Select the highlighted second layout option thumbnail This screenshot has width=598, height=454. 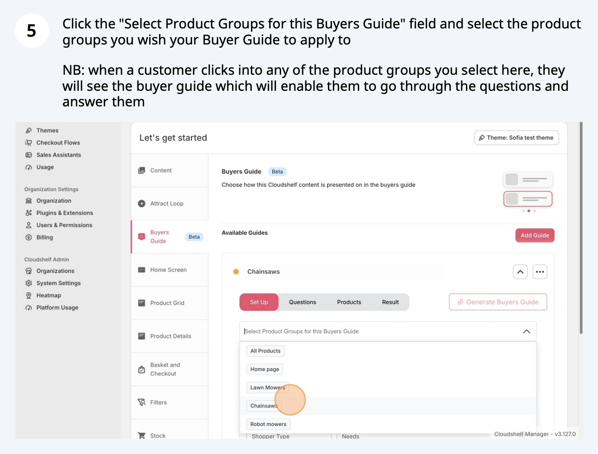tap(528, 199)
